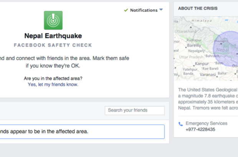Click "Yes, let my friends know." link
This screenshot has width=238, height=157.
(53, 84)
